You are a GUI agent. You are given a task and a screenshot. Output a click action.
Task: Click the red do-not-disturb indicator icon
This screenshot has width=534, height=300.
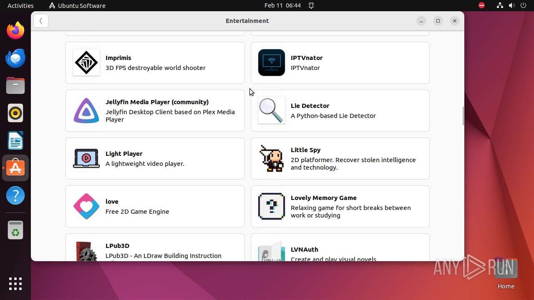pos(482,5)
